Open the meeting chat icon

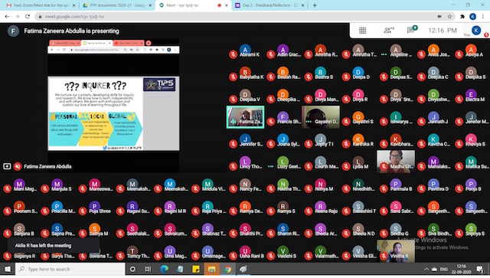click(x=412, y=30)
